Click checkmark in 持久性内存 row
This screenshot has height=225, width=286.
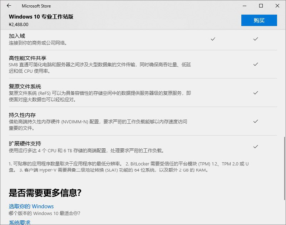point(256,121)
